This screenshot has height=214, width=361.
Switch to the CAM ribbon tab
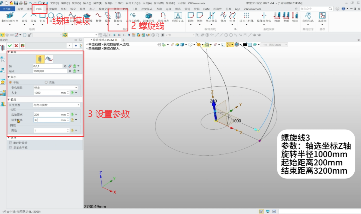pos(206,9)
